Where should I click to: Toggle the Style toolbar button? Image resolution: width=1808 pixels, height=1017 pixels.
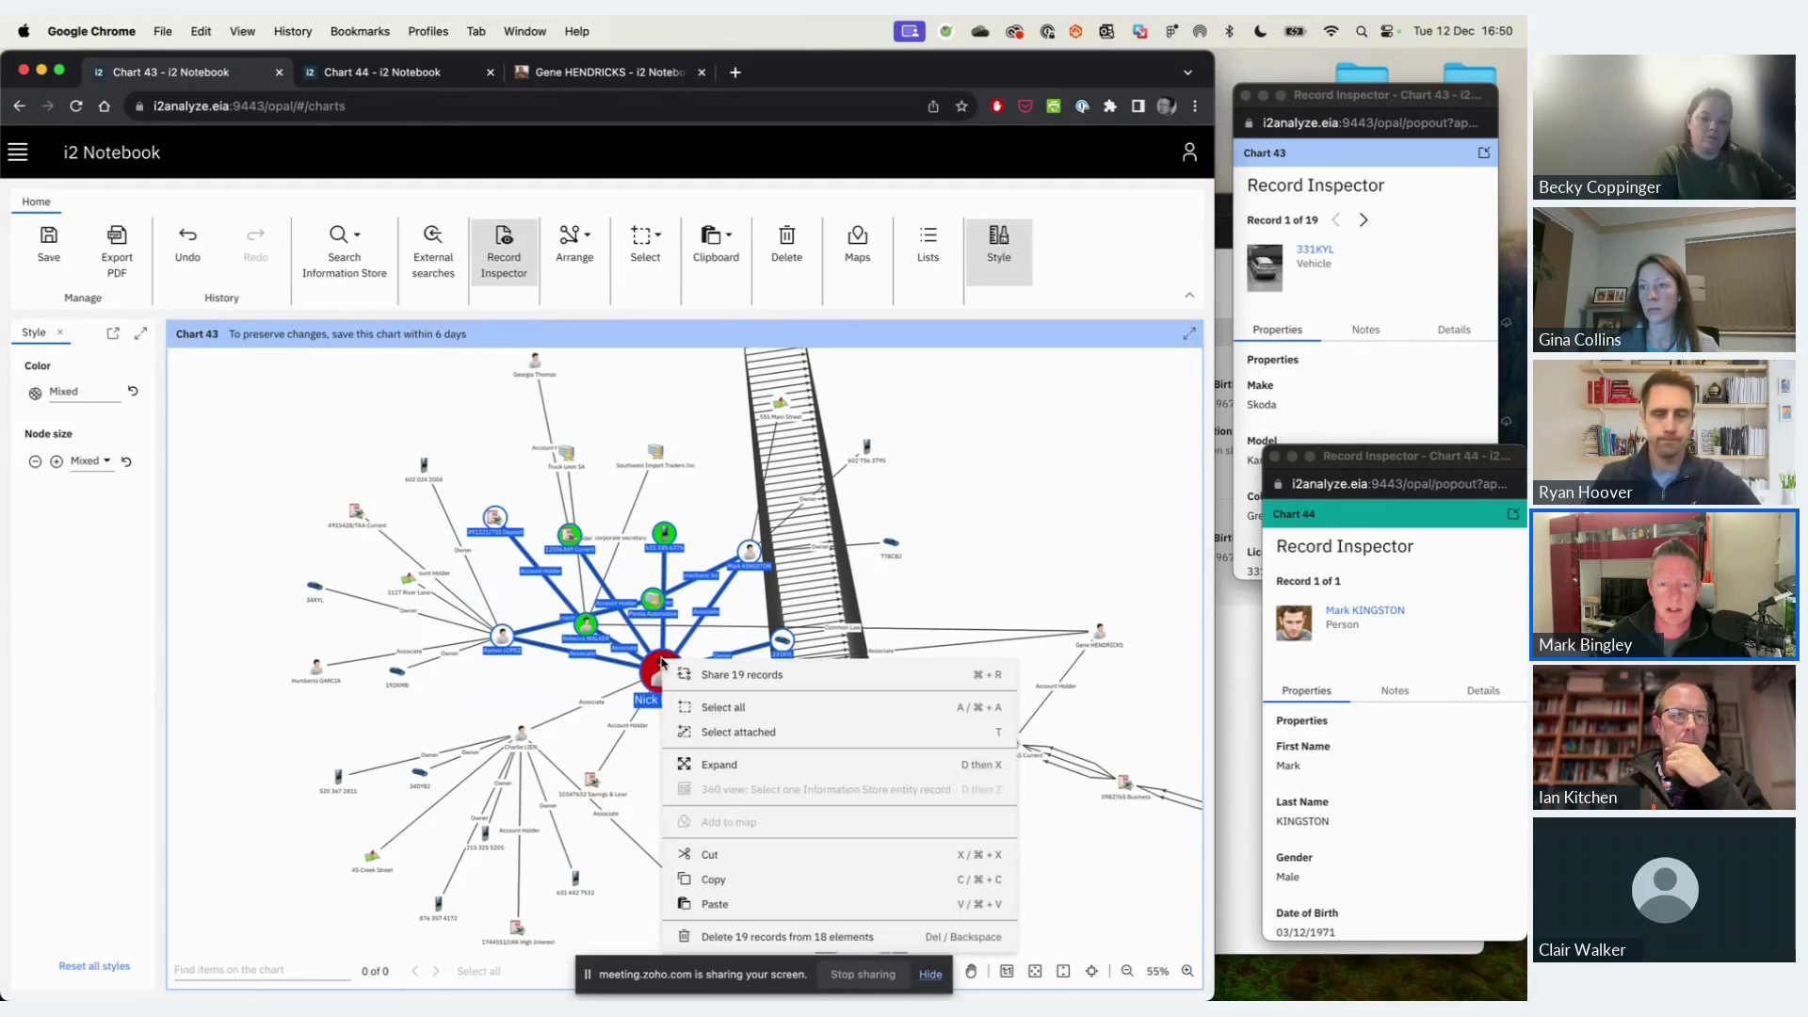tap(999, 250)
